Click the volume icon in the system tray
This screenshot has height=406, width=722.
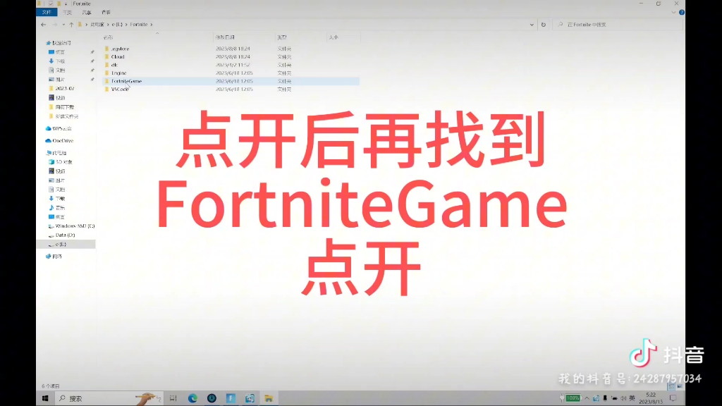(624, 398)
